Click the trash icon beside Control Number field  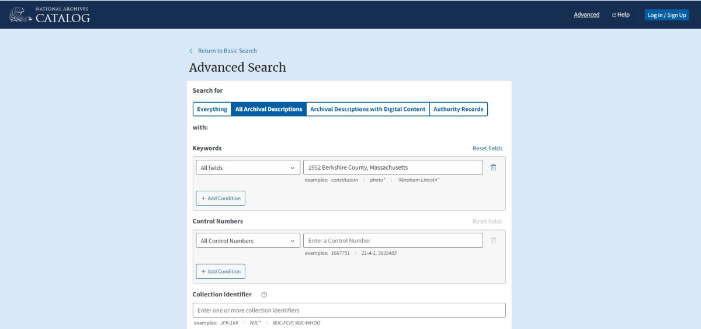click(x=493, y=240)
